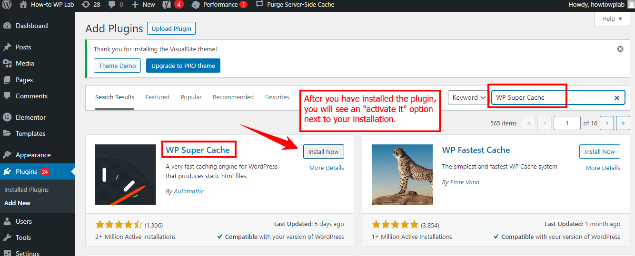Open the Yoast SEO notifications icon
635x256 pixels.
(x=173, y=5)
